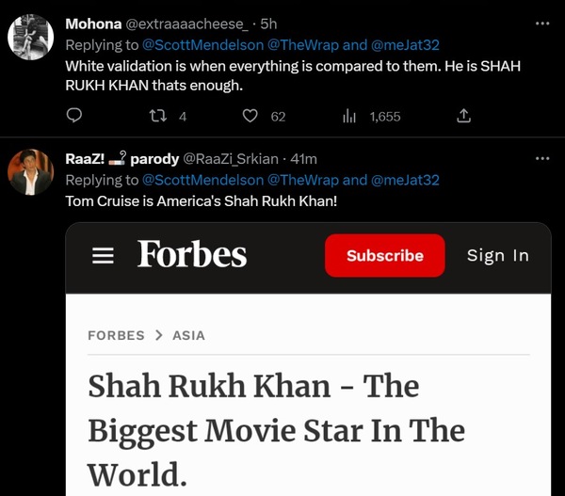Image resolution: width=565 pixels, height=496 pixels.
Task: Retweet Mohona's tweet
Action: [x=160, y=116]
